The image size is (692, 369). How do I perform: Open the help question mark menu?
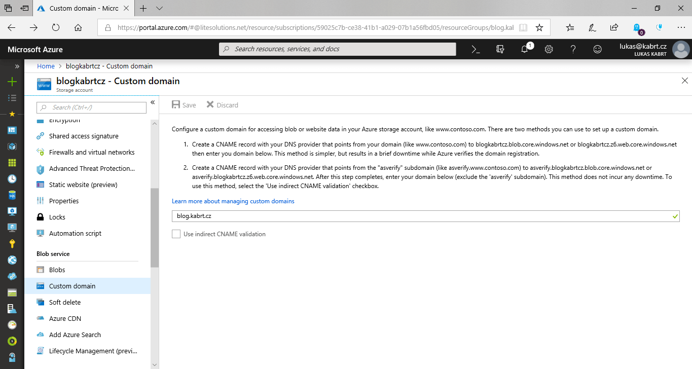pos(573,49)
